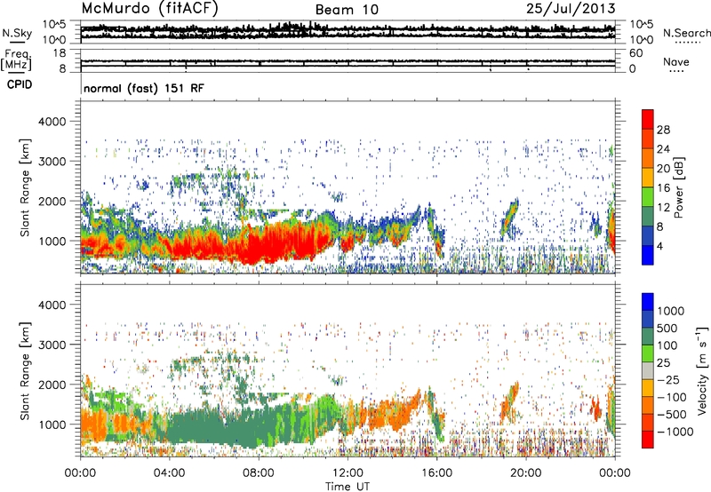The image size is (711, 492).
Task: Click the 4000 tick on power panel axis
Action: [x=52, y=122]
